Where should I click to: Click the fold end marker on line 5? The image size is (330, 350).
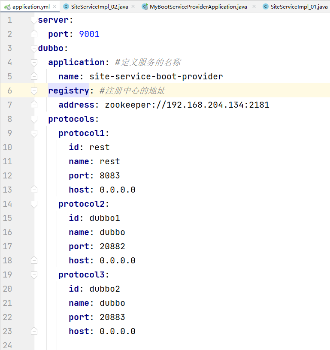(34, 76)
